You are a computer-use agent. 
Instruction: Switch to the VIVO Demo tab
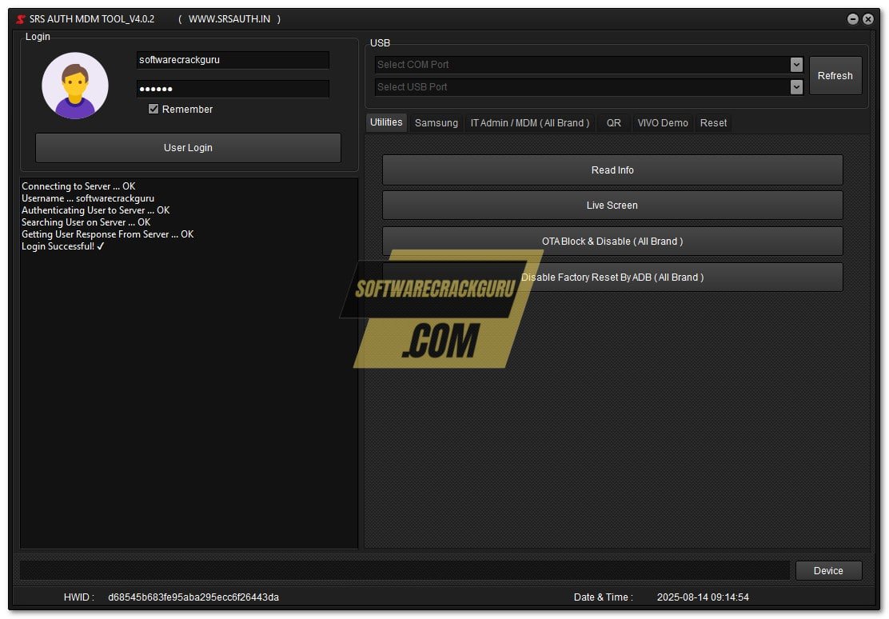click(x=663, y=123)
